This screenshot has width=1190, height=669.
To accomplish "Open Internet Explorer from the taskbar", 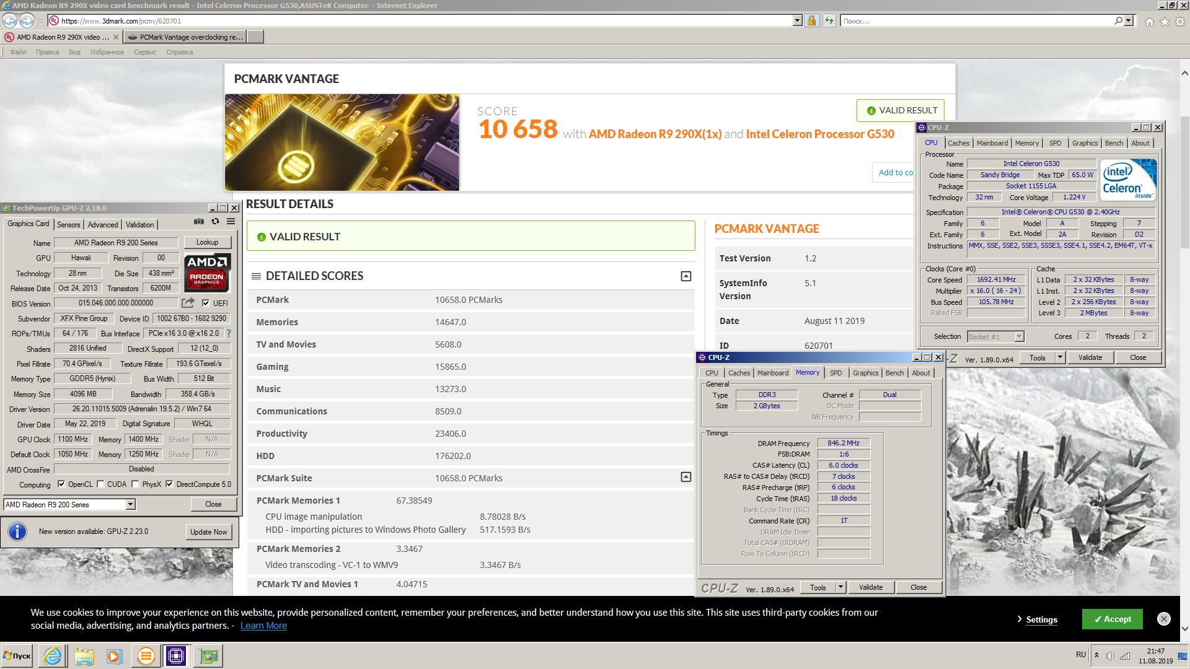I will (x=53, y=655).
